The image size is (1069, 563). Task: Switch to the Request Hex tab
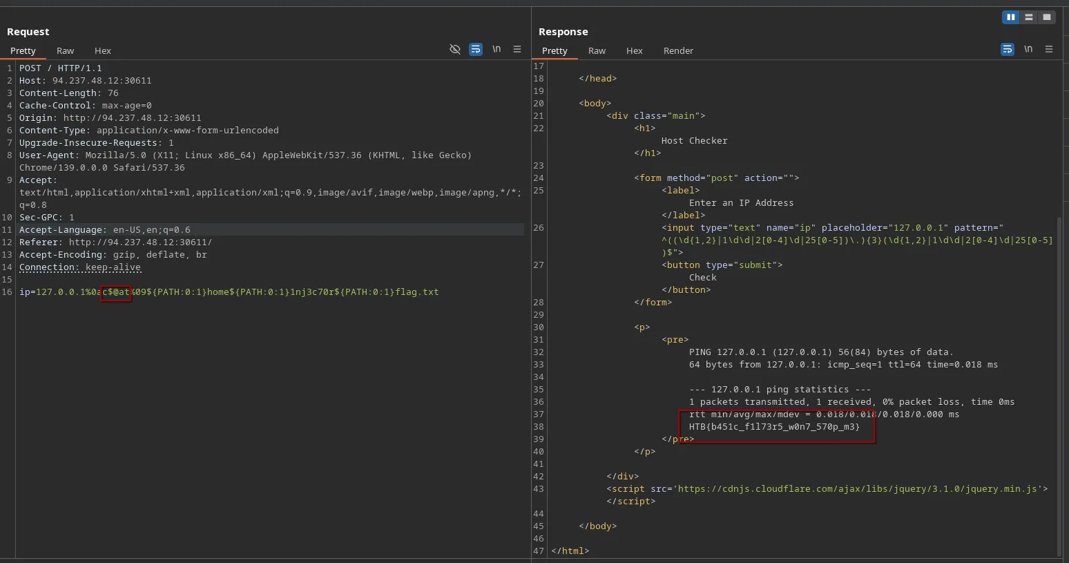point(103,51)
